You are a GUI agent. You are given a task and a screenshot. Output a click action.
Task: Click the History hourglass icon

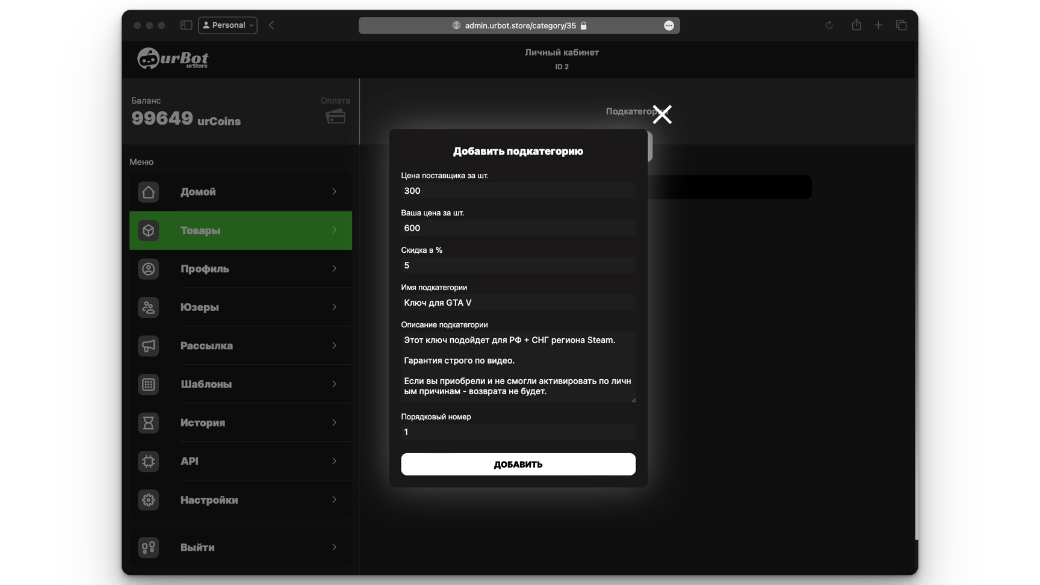click(148, 423)
